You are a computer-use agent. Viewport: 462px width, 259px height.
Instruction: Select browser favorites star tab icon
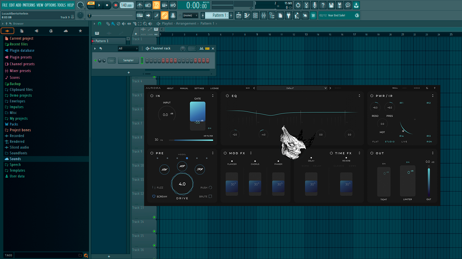pos(80,31)
